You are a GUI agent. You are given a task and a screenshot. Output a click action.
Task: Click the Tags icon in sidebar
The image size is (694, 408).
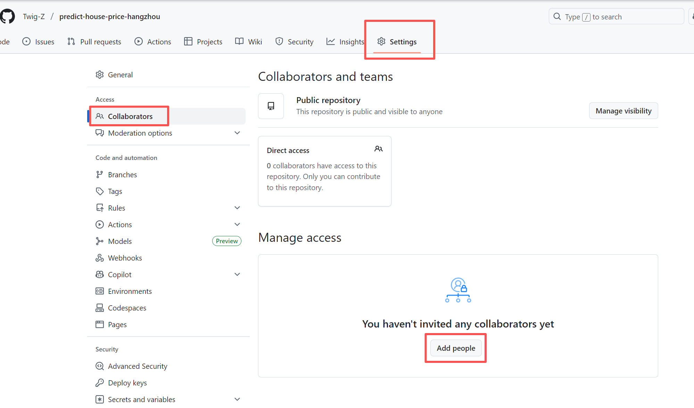pyautogui.click(x=100, y=191)
